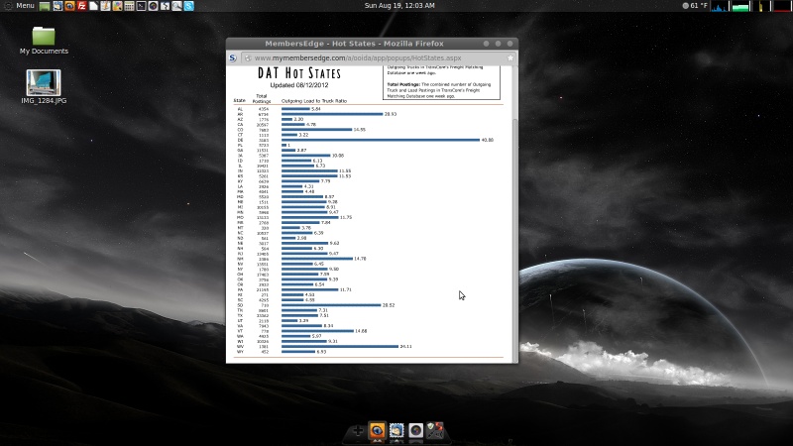Open the My Documents desktop folder

pos(44,40)
